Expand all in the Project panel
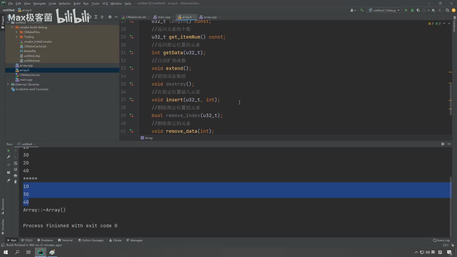Screen dimensions: 457x257 (96, 17)
